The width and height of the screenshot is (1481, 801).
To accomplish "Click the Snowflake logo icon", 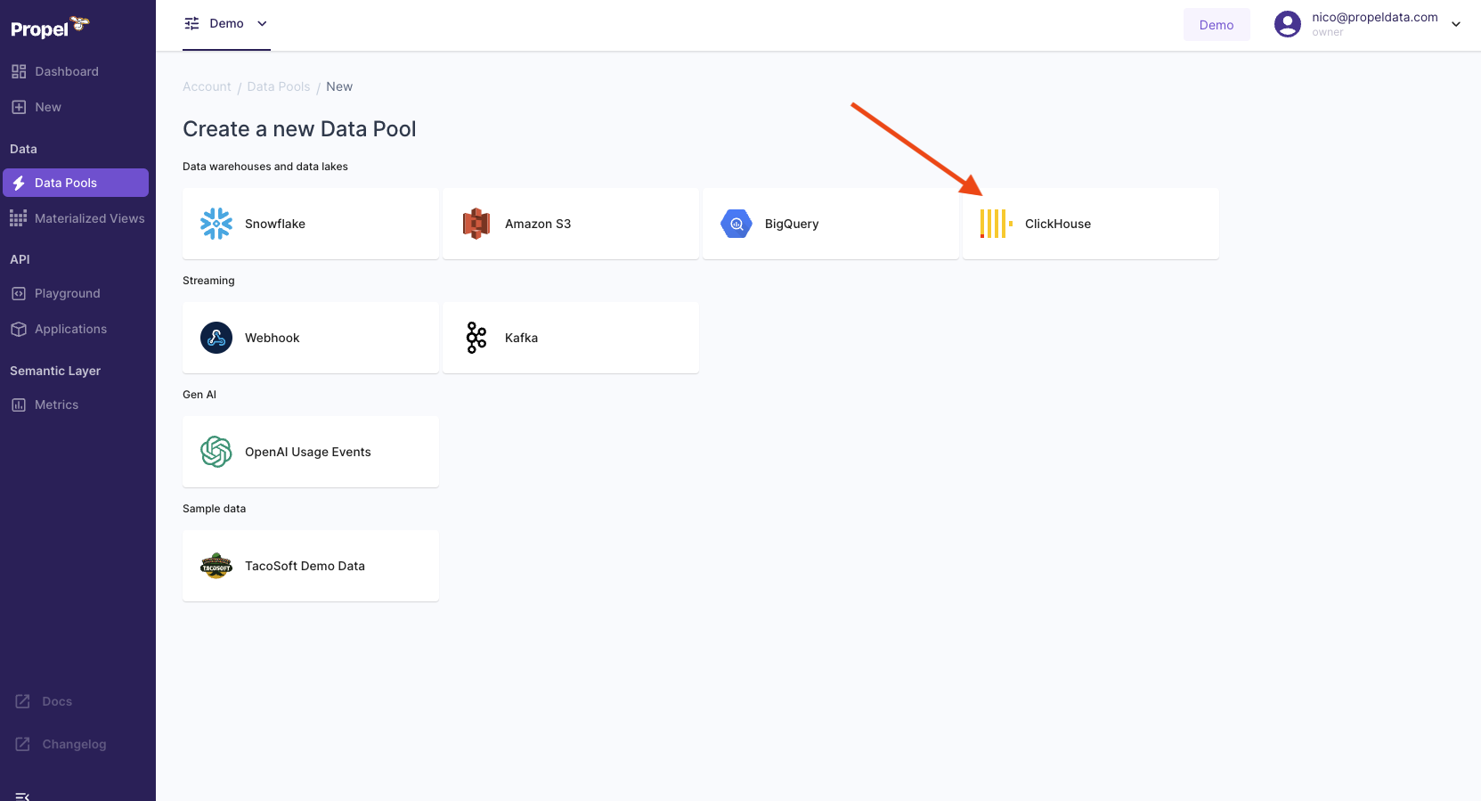I will [216, 224].
